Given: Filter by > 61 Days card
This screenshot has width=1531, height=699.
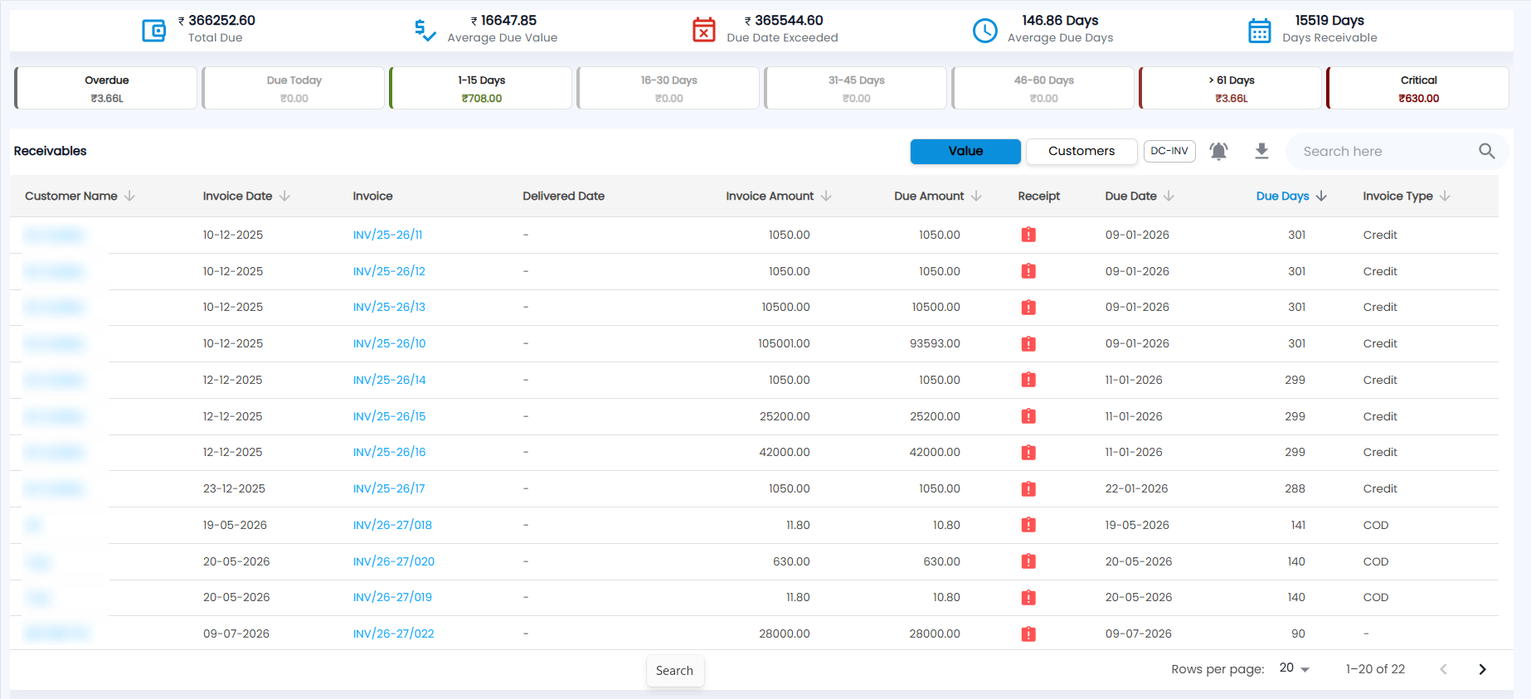Looking at the screenshot, I should pos(1231,88).
